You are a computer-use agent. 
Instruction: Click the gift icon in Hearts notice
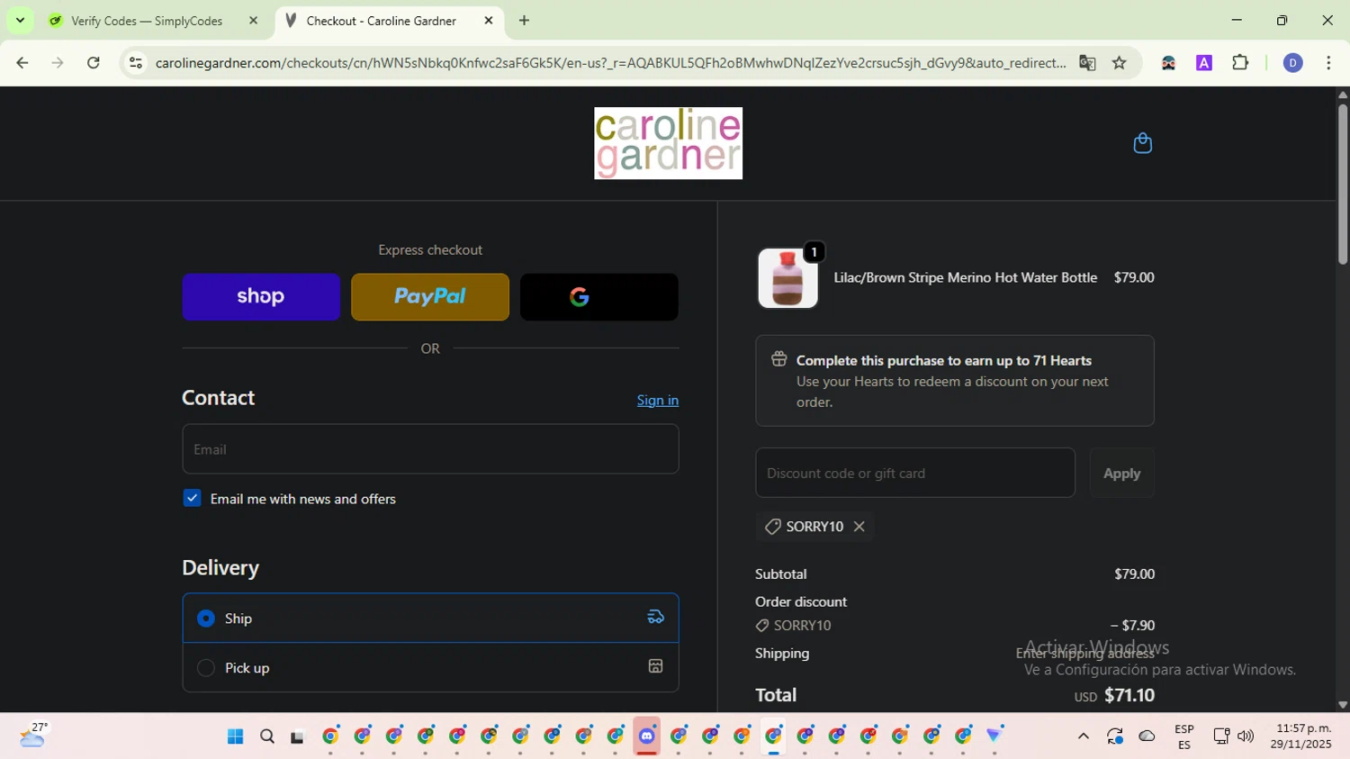pos(778,359)
